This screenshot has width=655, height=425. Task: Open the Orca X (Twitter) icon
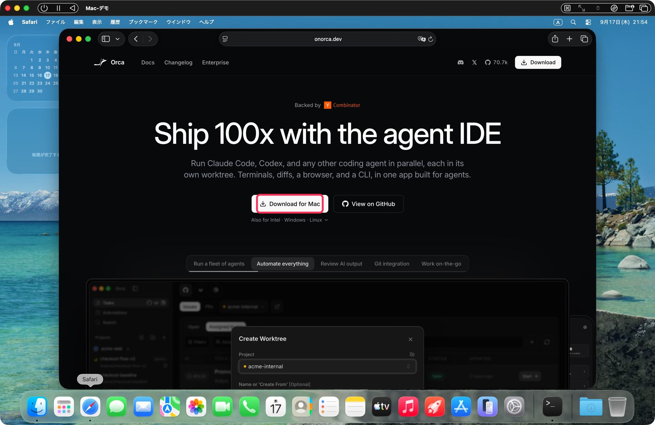pyautogui.click(x=474, y=62)
